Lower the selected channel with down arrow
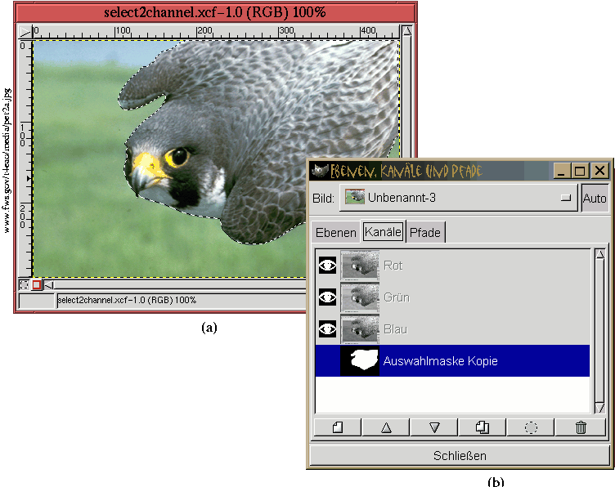This screenshot has width=615, height=487. 434,427
